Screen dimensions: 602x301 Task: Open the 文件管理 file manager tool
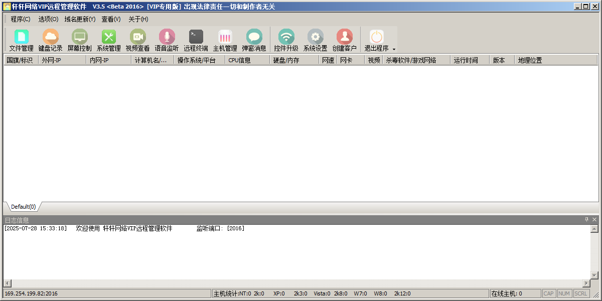pyautogui.click(x=21, y=40)
